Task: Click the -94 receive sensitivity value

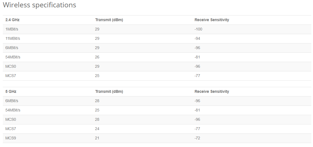Action: [197, 39]
